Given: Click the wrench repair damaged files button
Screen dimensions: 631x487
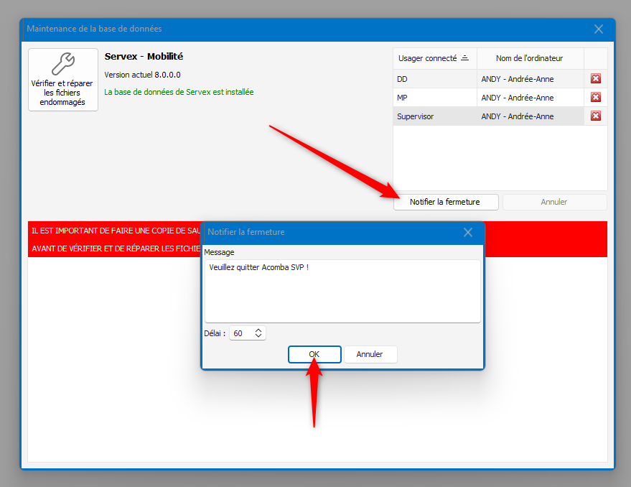Looking at the screenshot, I should pos(63,80).
